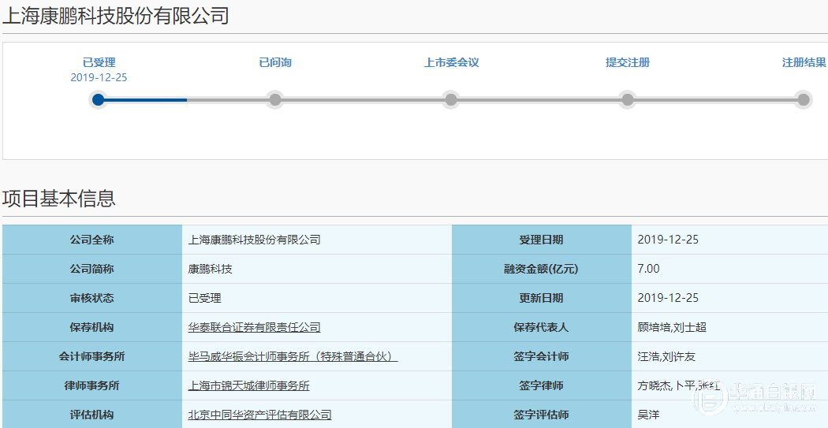Click the 提交注册 stage label
The height and width of the screenshot is (428, 828).
coord(628,62)
